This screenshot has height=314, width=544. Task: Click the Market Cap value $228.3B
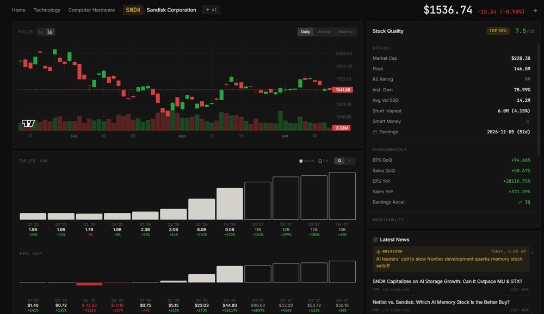point(521,58)
